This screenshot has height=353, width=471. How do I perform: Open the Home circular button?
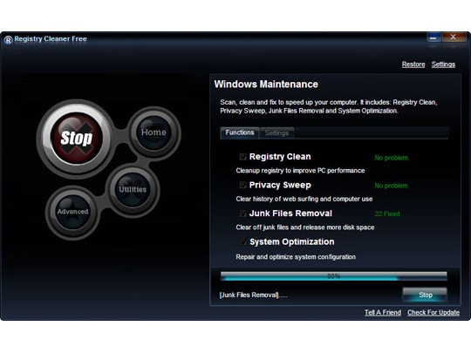tap(154, 132)
